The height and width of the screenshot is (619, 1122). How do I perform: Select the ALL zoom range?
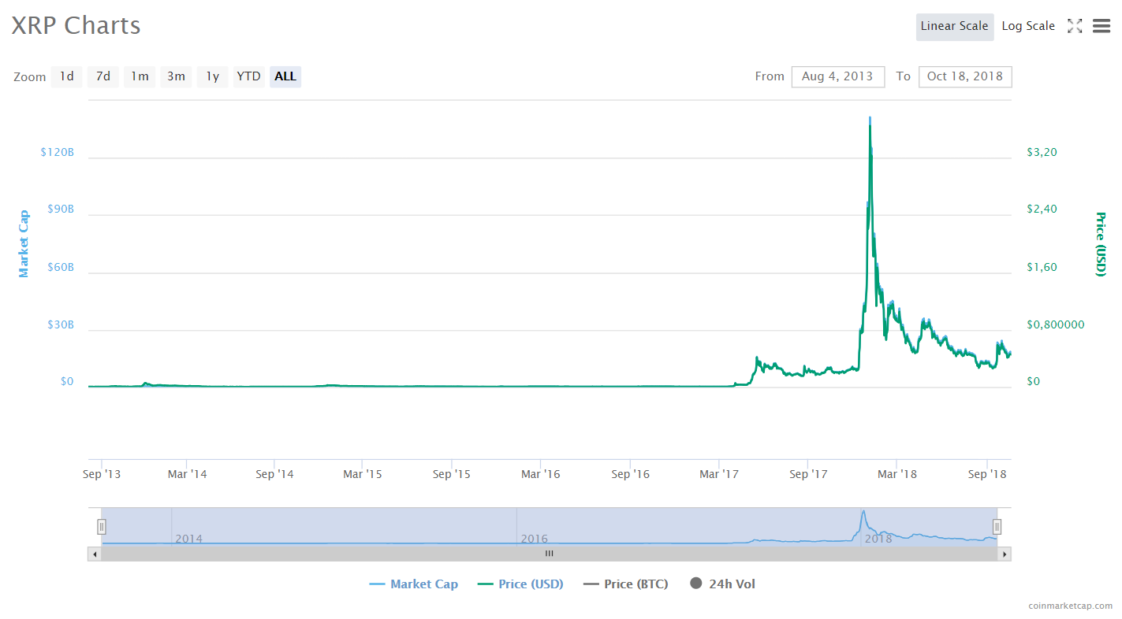(285, 76)
